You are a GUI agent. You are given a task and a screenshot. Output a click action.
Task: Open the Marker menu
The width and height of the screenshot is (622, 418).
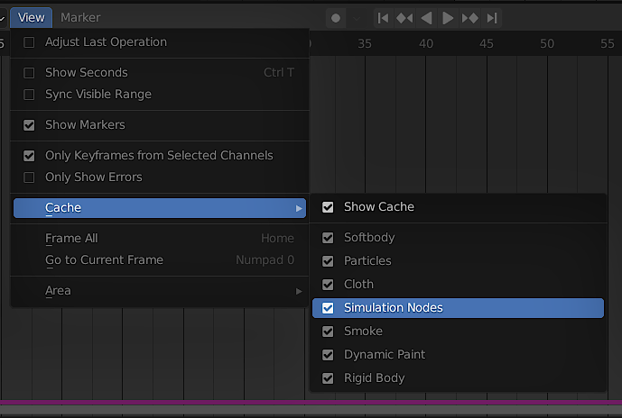[80, 17]
